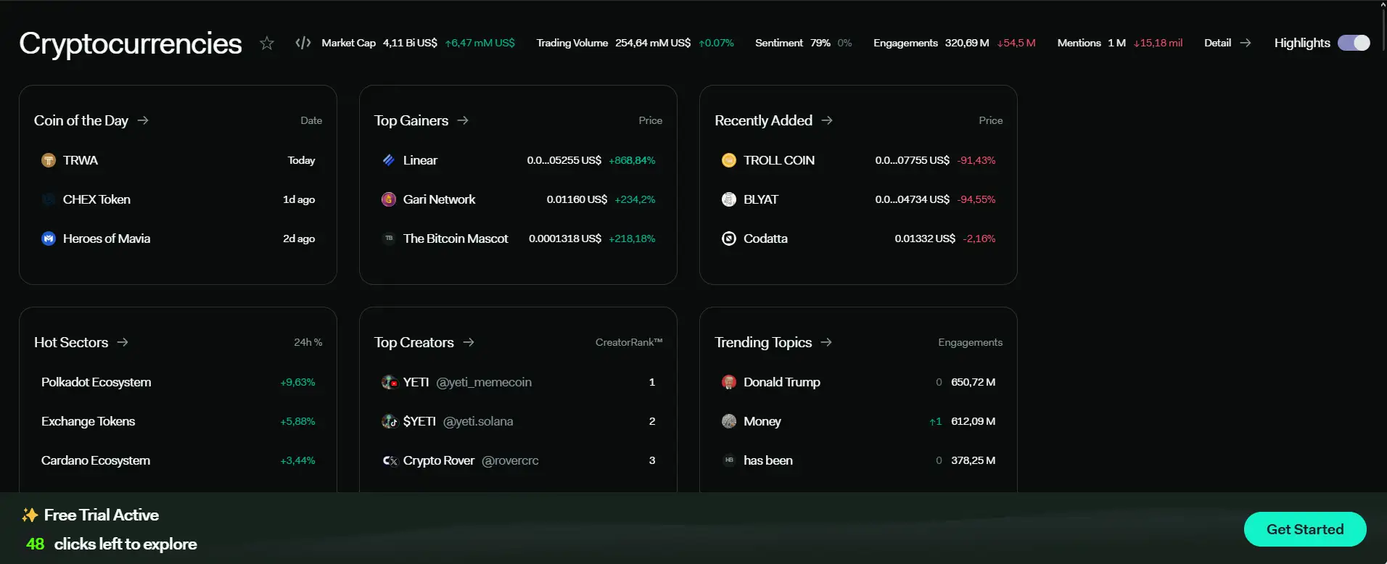Screen dimensions: 1387x564
Task: Click the TRWA coin icon
Action: point(49,160)
